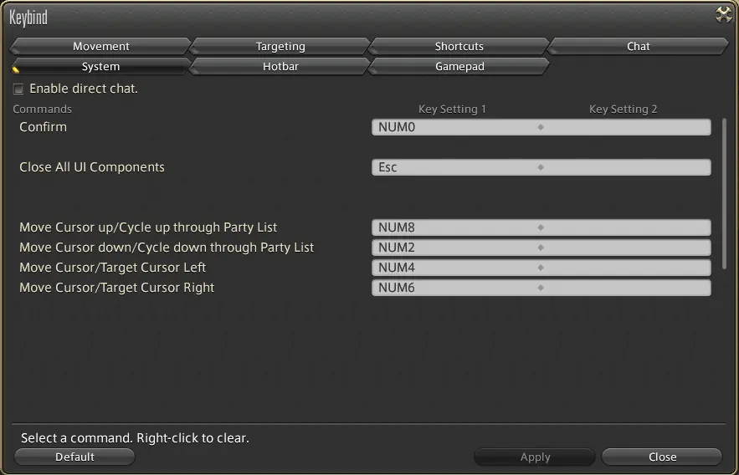Screen dimensions: 739x475
Task: Go to the Chat keybind tab
Action: pyautogui.click(x=638, y=46)
